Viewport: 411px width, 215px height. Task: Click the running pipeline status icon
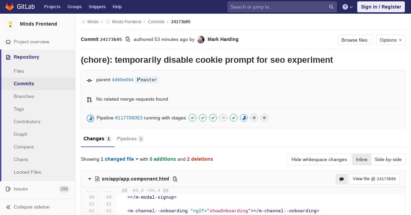[90, 118]
